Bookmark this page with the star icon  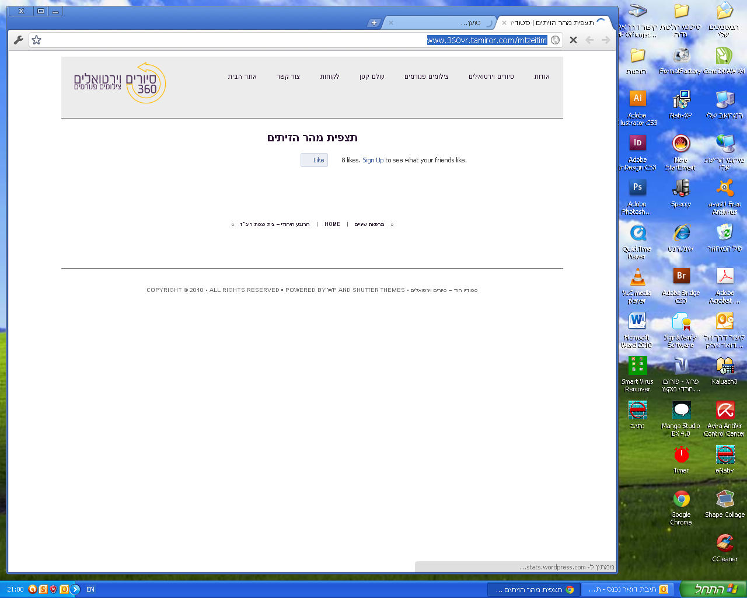click(37, 40)
